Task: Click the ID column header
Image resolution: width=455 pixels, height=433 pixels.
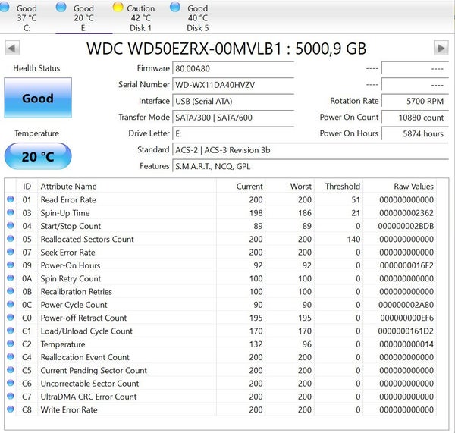Action: [27, 187]
